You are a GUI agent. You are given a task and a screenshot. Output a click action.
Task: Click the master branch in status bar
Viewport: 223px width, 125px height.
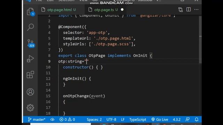click(36, 119)
